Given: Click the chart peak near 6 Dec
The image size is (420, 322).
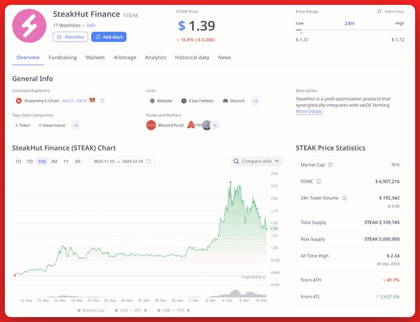Looking at the screenshot, I should click(230, 182).
